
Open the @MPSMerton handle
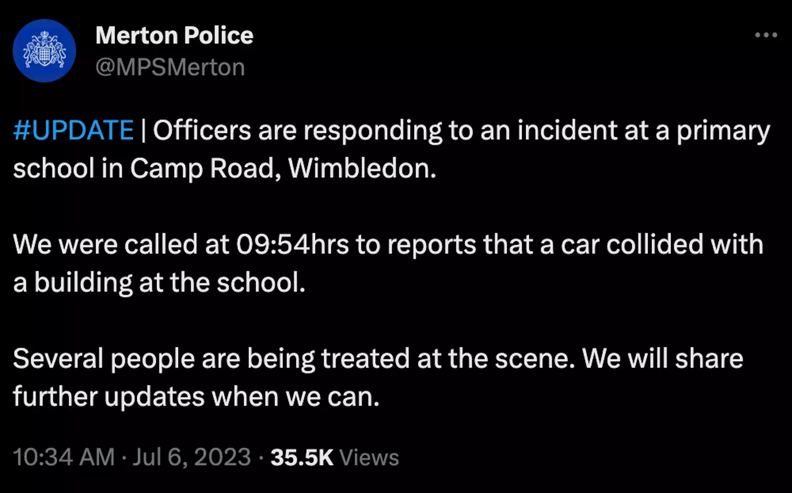click(170, 67)
